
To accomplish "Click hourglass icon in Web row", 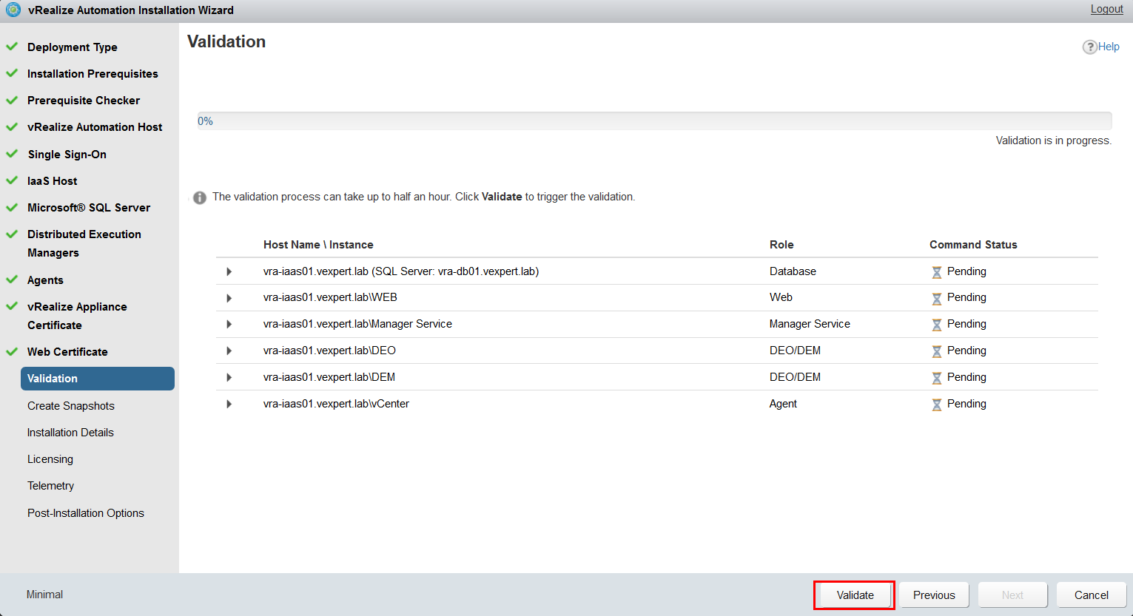I will point(937,298).
